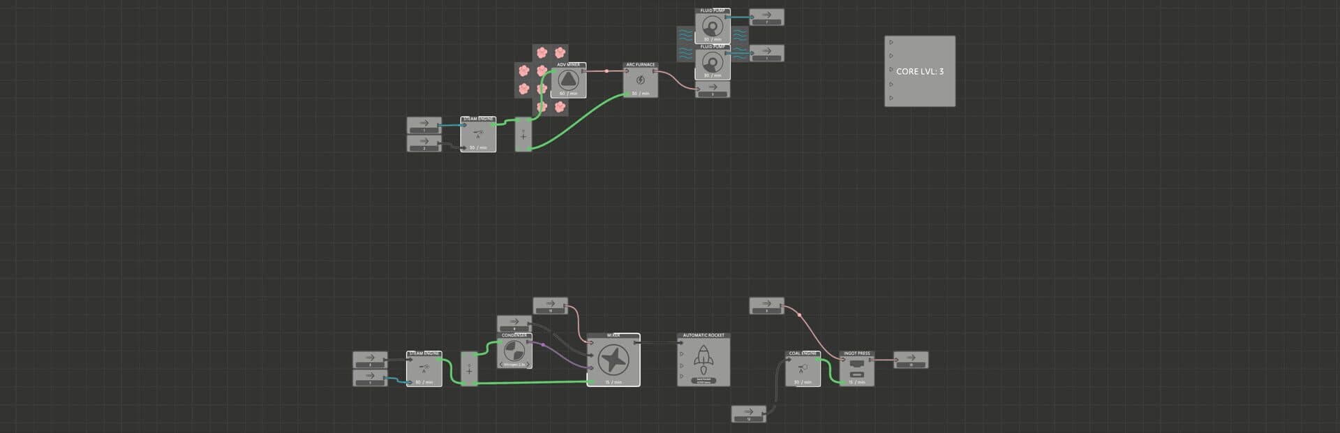This screenshot has height=433, width=1340.
Task: Select the upper Steam Engine near Adv Miner
Action: pyautogui.click(x=478, y=134)
